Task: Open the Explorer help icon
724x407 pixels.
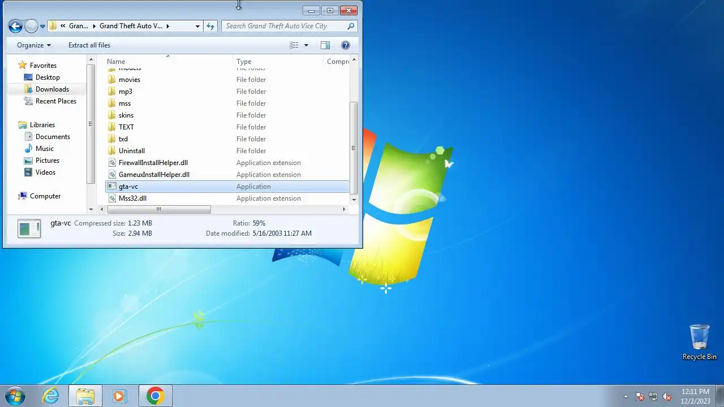Action: 346,45
